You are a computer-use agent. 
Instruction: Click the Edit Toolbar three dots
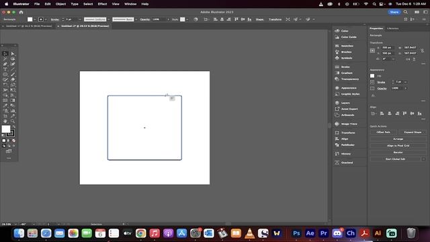click(x=9, y=159)
